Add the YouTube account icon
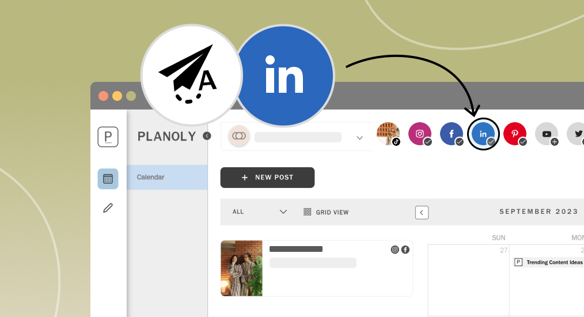Image resolution: width=584 pixels, height=317 pixels. pos(547,134)
